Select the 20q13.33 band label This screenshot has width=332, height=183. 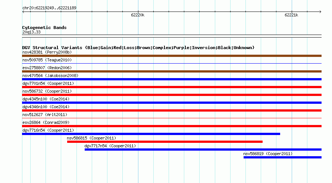pos(31,32)
